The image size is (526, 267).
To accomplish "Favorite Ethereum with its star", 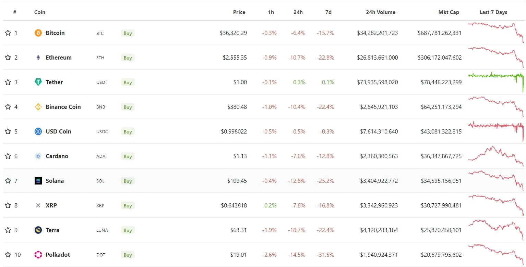I will click(x=8, y=58).
